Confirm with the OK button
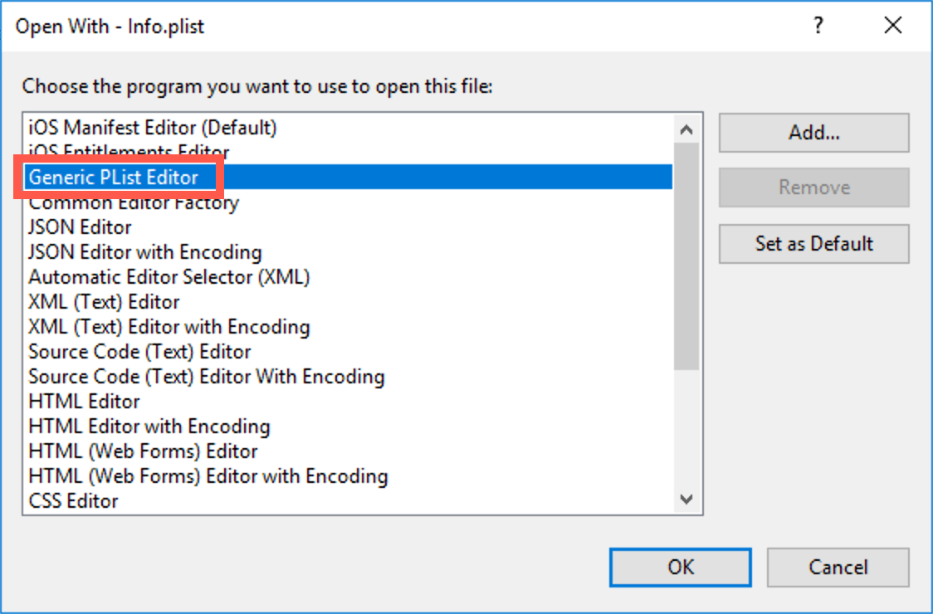Image resolution: width=933 pixels, height=614 pixels. (681, 567)
